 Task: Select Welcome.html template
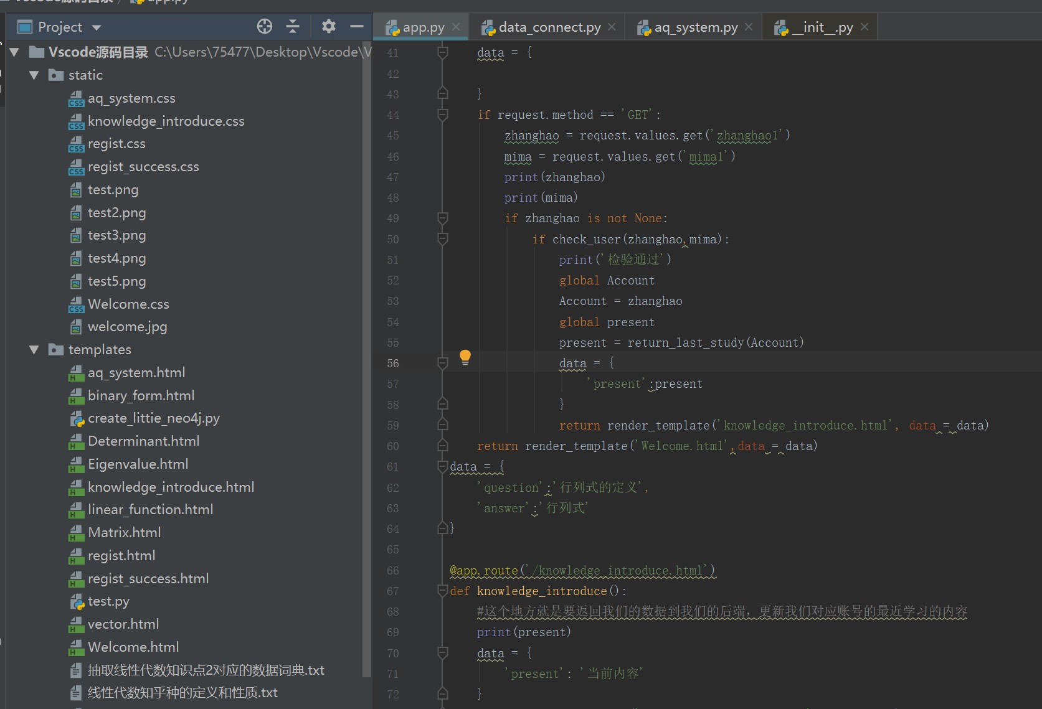point(133,647)
